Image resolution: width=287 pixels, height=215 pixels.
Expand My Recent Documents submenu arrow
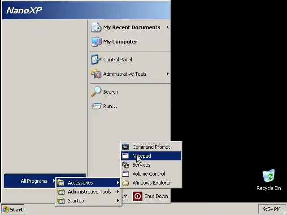pyautogui.click(x=167, y=27)
